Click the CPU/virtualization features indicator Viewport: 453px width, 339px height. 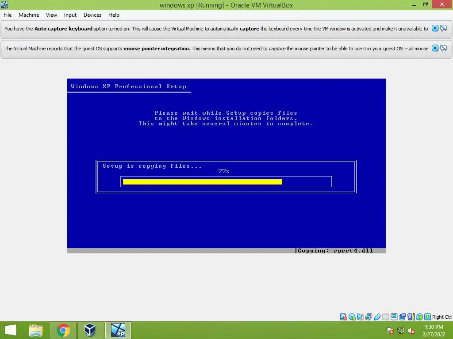coord(411,317)
